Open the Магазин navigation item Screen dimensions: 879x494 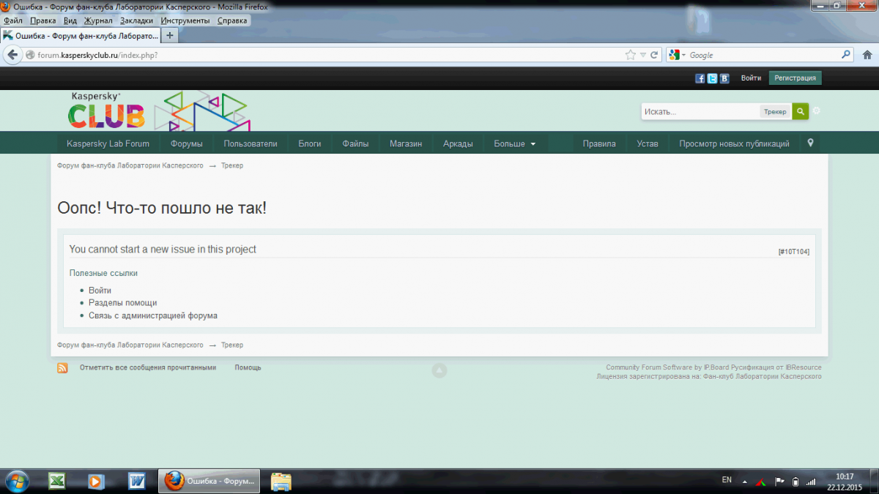[x=406, y=143]
